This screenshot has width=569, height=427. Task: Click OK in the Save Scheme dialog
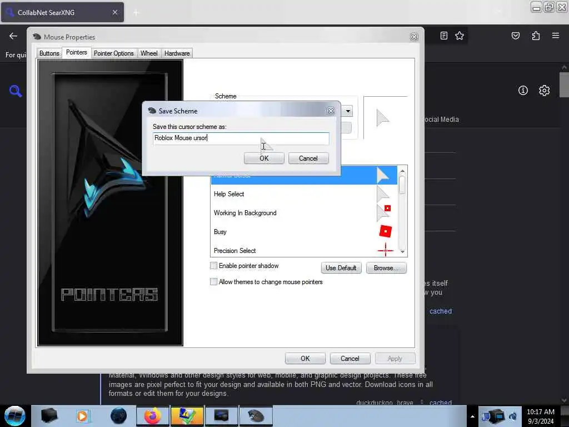[x=264, y=158]
